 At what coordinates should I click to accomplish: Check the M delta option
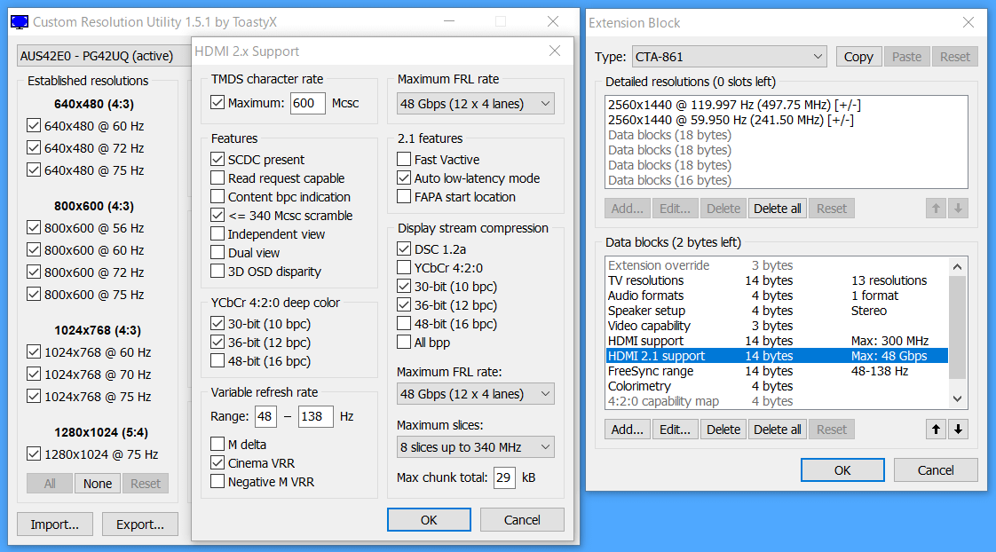tap(217, 444)
